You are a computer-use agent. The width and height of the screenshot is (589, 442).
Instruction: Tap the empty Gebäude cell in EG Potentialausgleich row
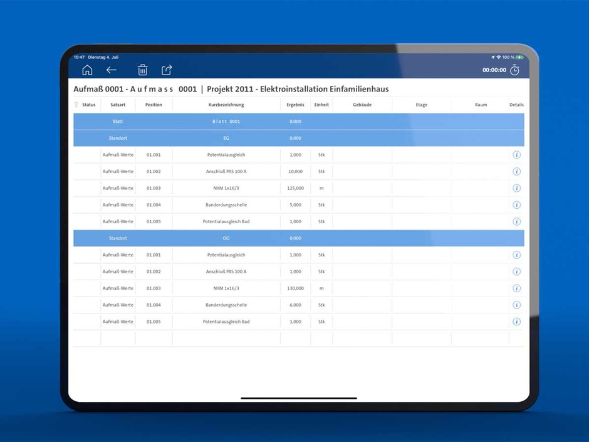362,155
